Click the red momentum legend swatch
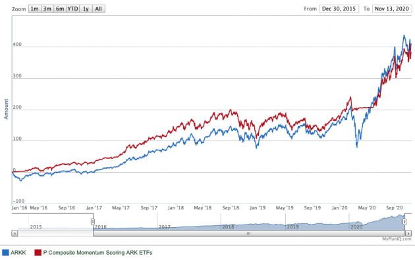 (38, 253)
